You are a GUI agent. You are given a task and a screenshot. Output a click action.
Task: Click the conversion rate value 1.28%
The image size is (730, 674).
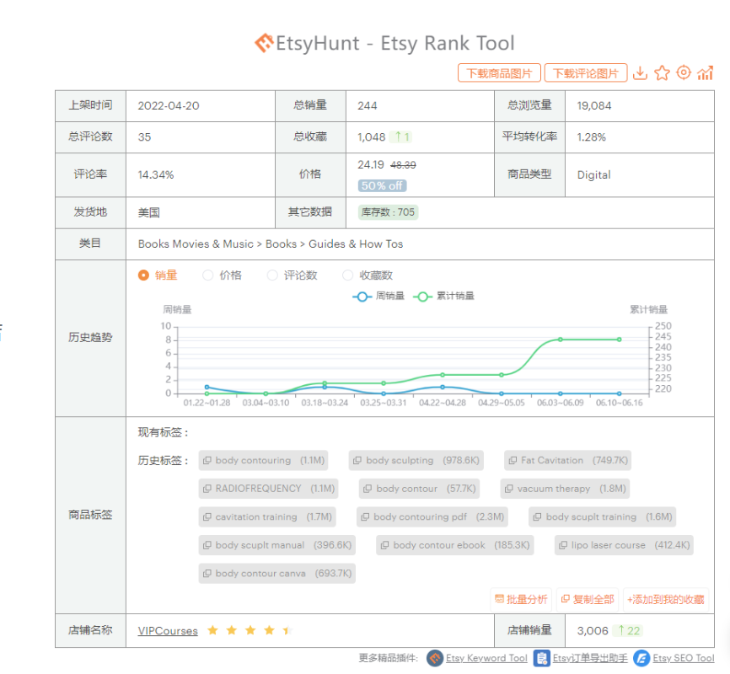click(x=591, y=136)
